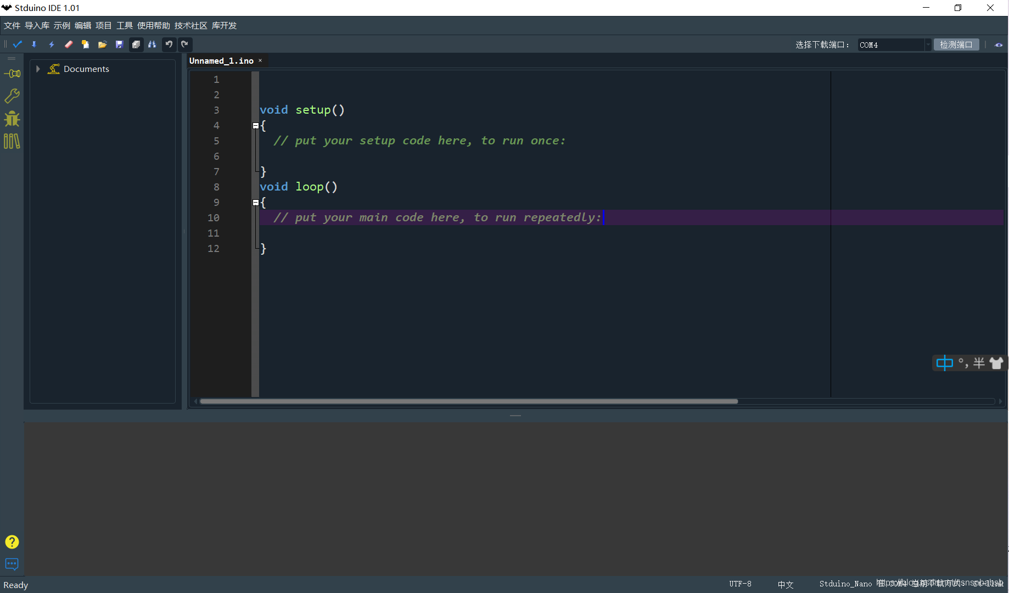Open the 导入库 menu
Screen dimensions: 1009x593
click(37, 26)
